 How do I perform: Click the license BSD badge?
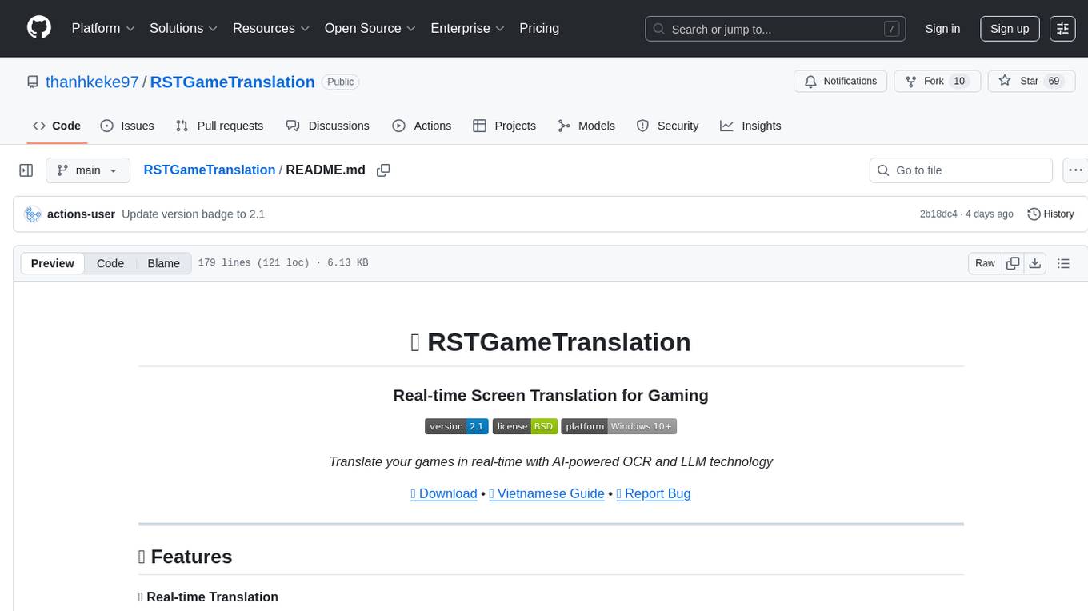(x=525, y=426)
